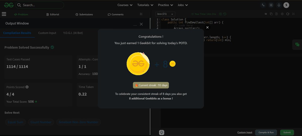Copy code with the copy icon
Viewport: 302px width, 136px height.
pos(271,14)
